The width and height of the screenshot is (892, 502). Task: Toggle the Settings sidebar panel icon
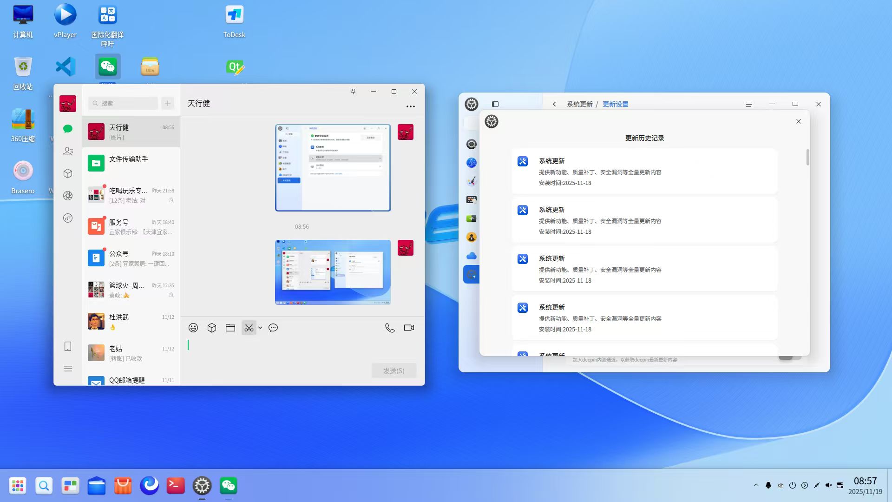point(495,104)
